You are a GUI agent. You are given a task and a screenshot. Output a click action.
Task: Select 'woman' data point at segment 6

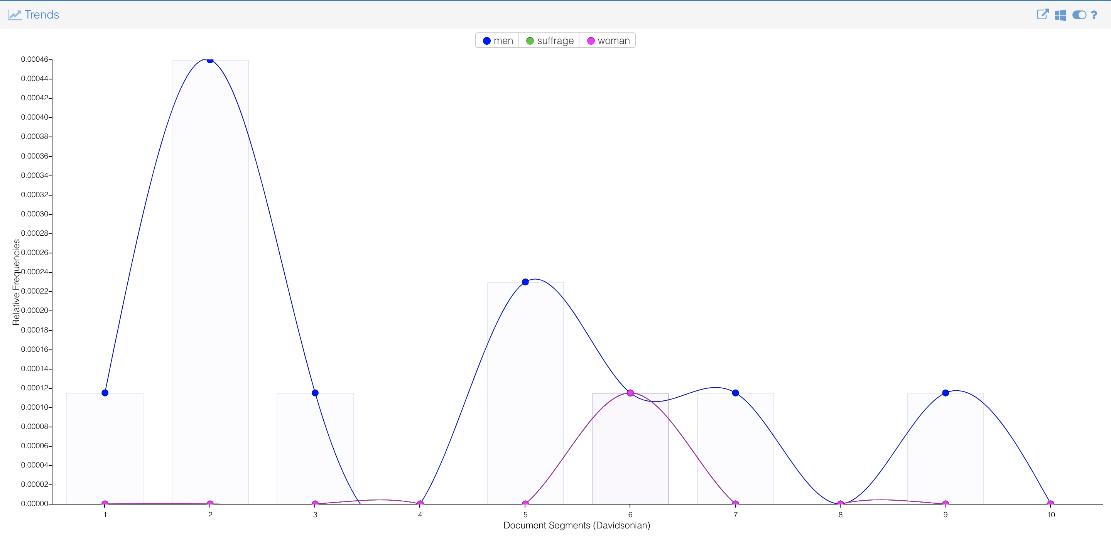(x=630, y=393)
